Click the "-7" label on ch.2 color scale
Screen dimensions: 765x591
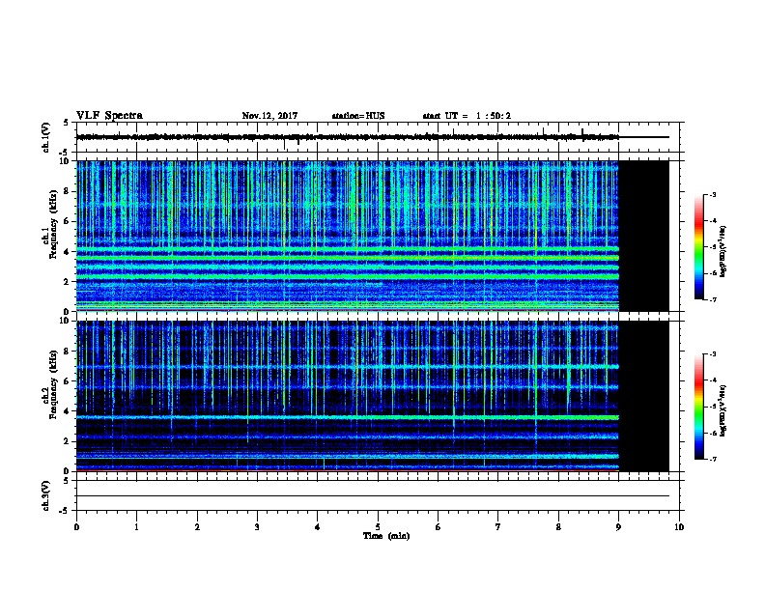(x=713, y=459)
